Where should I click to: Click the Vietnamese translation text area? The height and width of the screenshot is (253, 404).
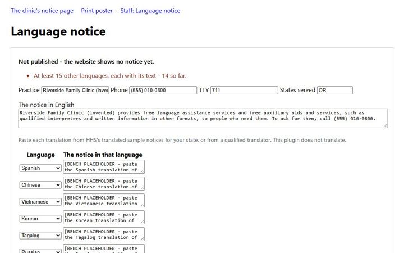point(104,201)
